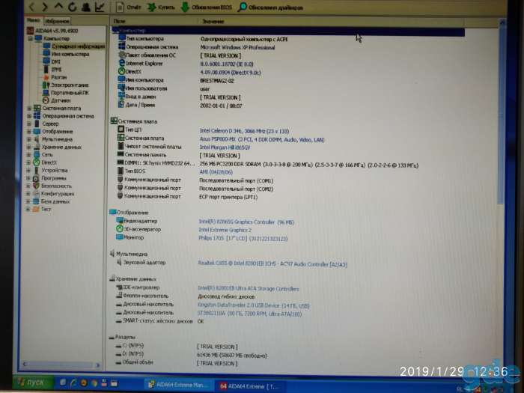Click the Обновления драйверов toolbar button
524x393 pixels.
[x=270, y=7]
